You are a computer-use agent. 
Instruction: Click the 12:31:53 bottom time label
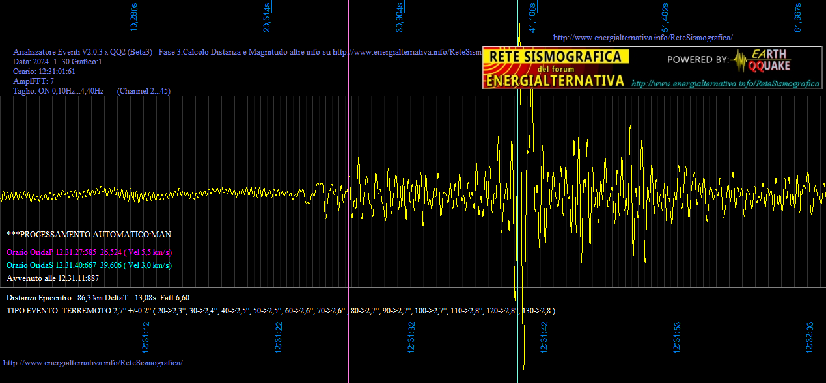(x=677, y=337)
